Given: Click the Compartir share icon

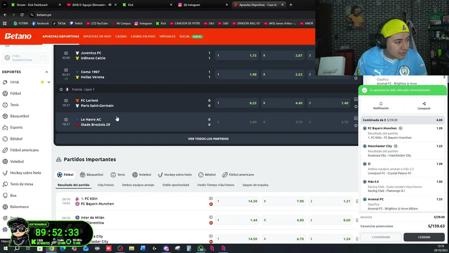Looking at the screenshot, I should tap(424, 104).
